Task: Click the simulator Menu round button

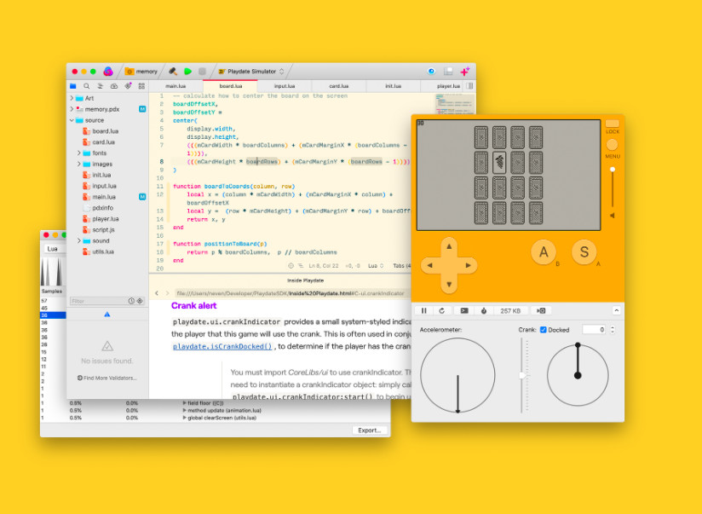Action: click(612, 145)
